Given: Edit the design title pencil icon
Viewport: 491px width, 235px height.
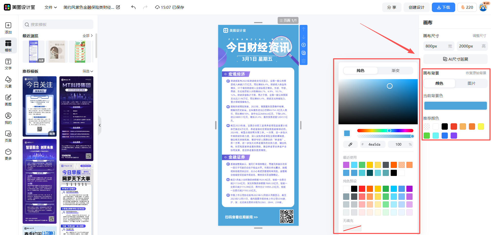Looking at the screenshot, I should (x=118, y=7).
